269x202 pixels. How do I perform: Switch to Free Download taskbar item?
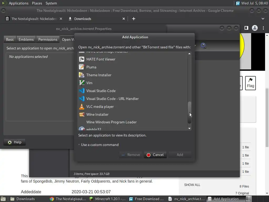(x=147, y=199)
